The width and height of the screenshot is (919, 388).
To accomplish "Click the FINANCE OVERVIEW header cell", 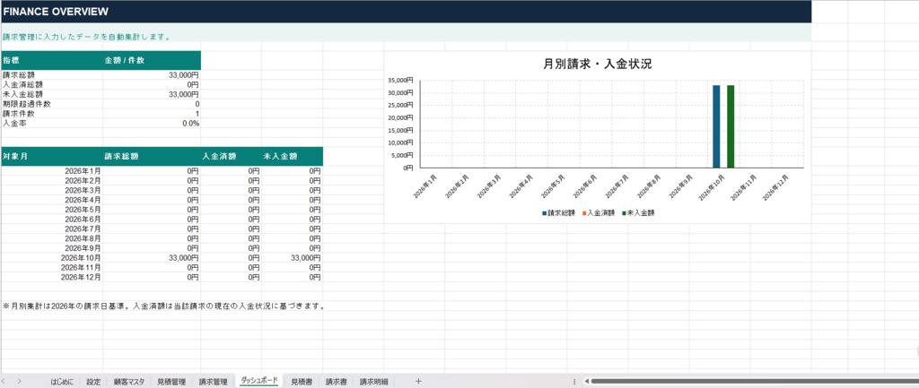I will point(406,12).
